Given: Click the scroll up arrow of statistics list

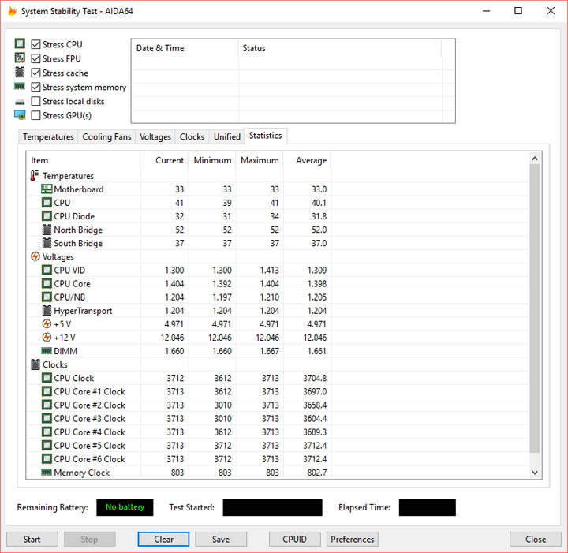Looking at the screenshot, I should [x=535, y=159].
